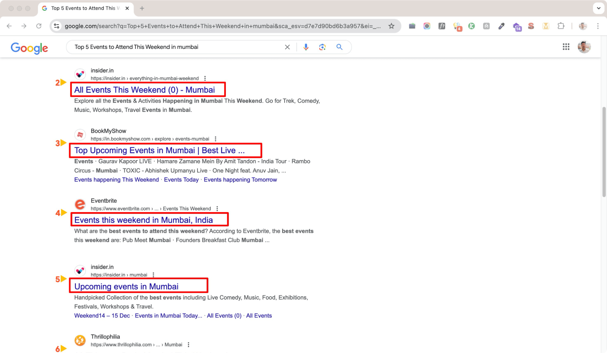The image size is (607, 353).
Task: Open the Chrome extensions puzzle icon
Action: (561, 26)
